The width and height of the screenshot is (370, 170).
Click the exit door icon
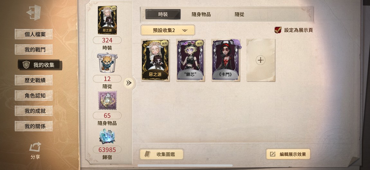tap(33, 12)
